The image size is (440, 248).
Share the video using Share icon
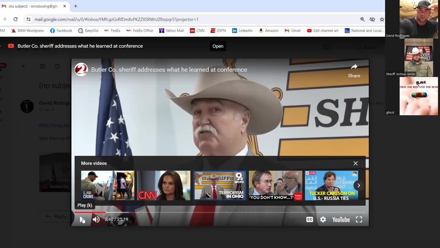point(354,70)
